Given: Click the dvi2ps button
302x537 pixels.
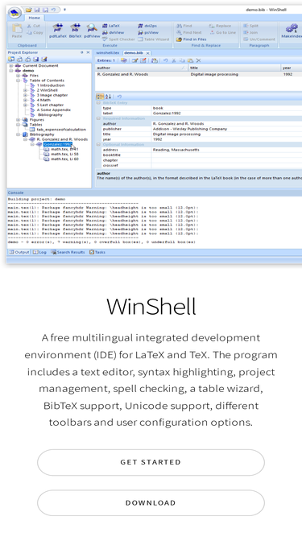Looking at the screenshot, I should [148, 26].
